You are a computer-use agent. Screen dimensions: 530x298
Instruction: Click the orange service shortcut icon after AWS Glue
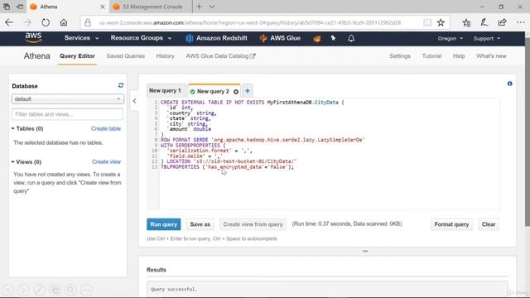316,39
